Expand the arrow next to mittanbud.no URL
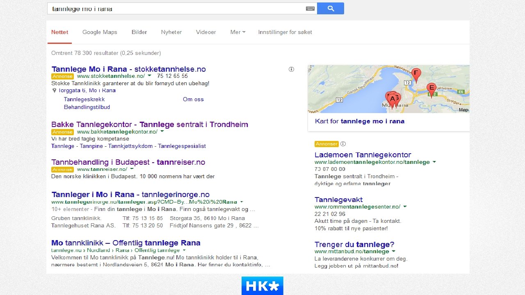 (x=393, y=252)
